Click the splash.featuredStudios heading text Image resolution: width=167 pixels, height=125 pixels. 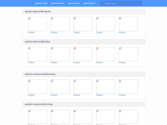[37, 42]
